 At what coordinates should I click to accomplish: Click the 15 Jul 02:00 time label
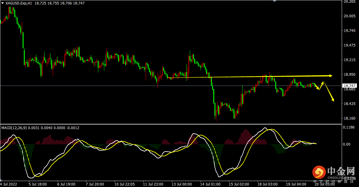point(239,184)
